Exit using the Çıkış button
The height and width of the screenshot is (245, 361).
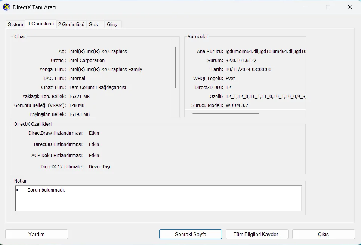click(x=324, y=234)
